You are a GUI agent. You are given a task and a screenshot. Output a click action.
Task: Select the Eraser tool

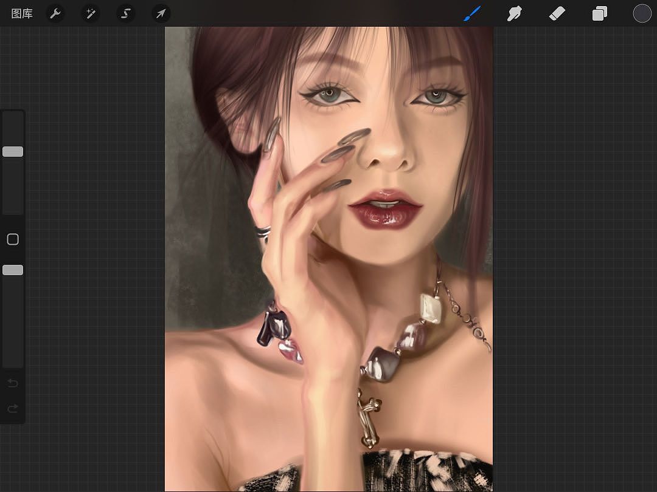pyautogui.click(x=557, y=14)
